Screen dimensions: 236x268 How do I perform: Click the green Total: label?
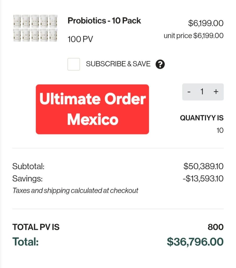(x=25, y=242)
